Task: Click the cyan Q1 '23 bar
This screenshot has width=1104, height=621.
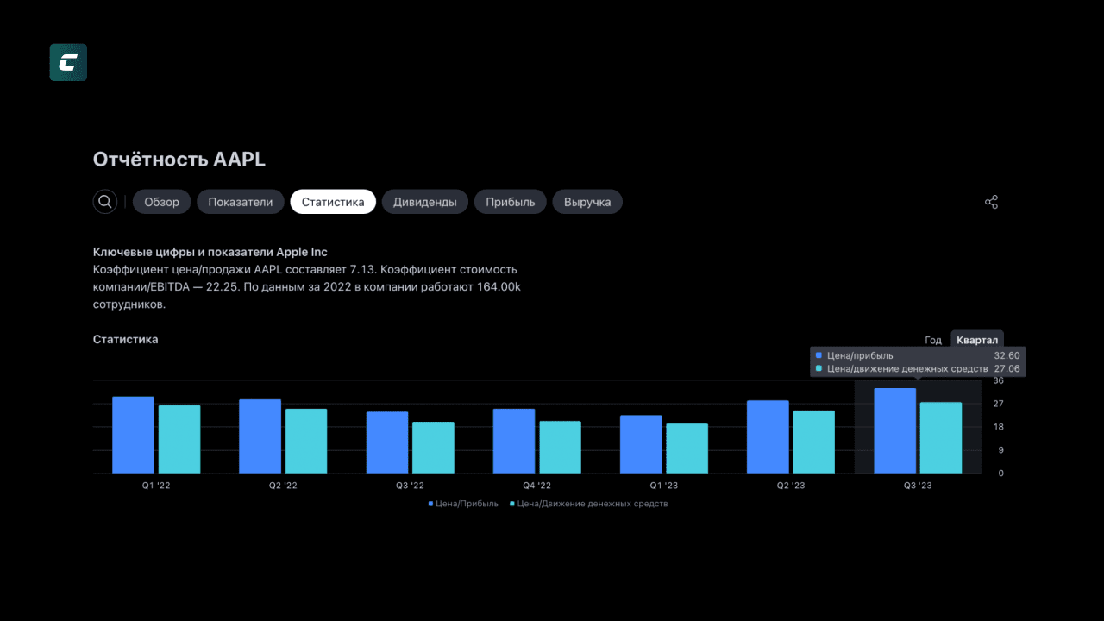Action: click(687, 448)
